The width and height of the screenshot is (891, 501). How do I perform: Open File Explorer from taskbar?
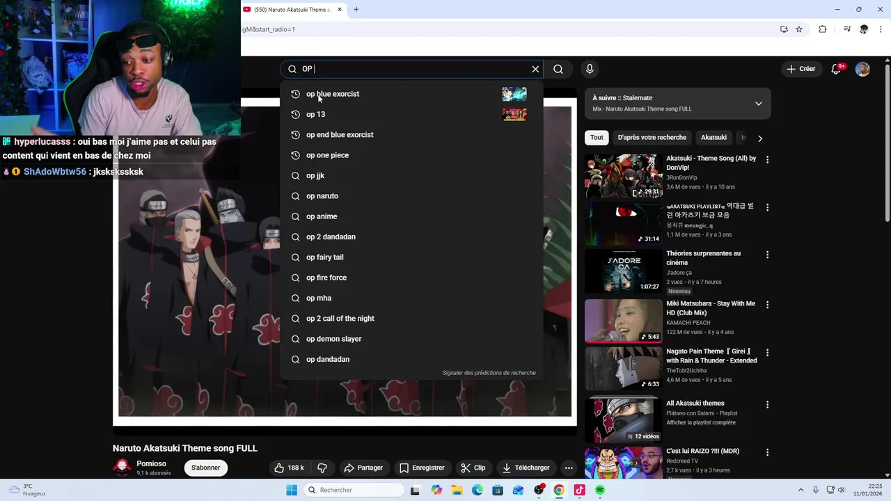[457, 490]
